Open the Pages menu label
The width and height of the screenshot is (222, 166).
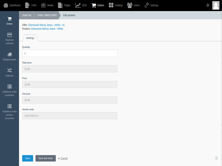pyautogui.click(x=67, y=5)
